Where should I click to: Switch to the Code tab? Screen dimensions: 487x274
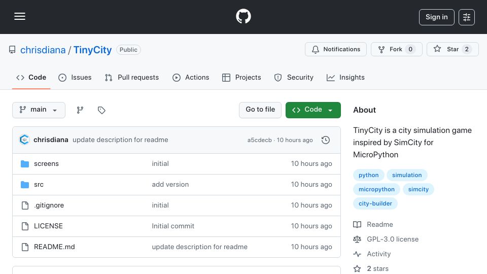(x=31, y=77)
